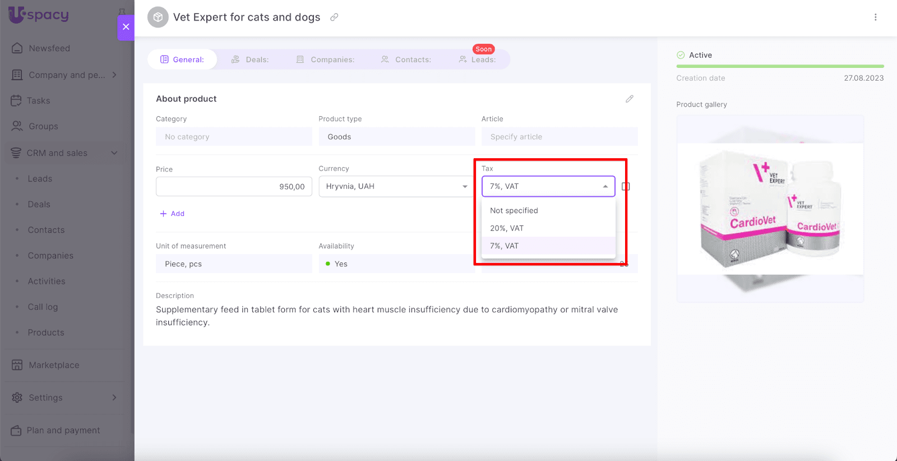This screenshot has width=897, height=461.
Task: Switch to the Companies tab
Action: click(326, 59)
